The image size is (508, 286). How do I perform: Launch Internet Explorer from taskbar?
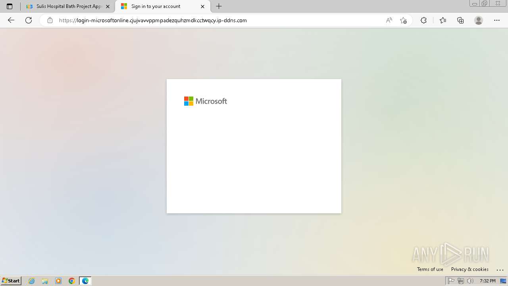pyautogui.click(x=32, y=281)
